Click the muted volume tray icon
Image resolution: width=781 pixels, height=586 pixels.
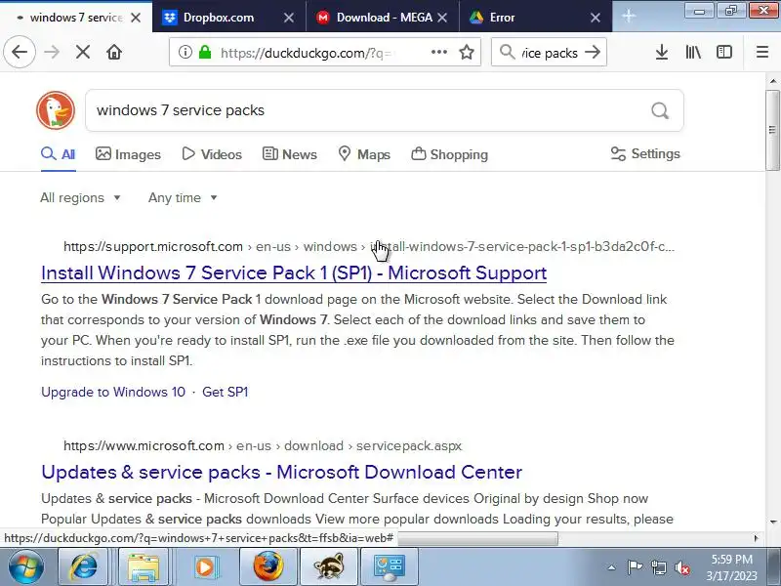[x=682, y=567]
